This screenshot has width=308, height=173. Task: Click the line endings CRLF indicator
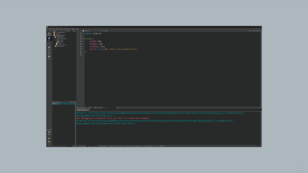click(250, 31)
